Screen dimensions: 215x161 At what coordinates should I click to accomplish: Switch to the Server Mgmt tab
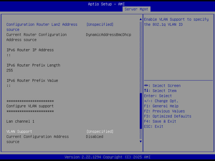tap(136, 9)
